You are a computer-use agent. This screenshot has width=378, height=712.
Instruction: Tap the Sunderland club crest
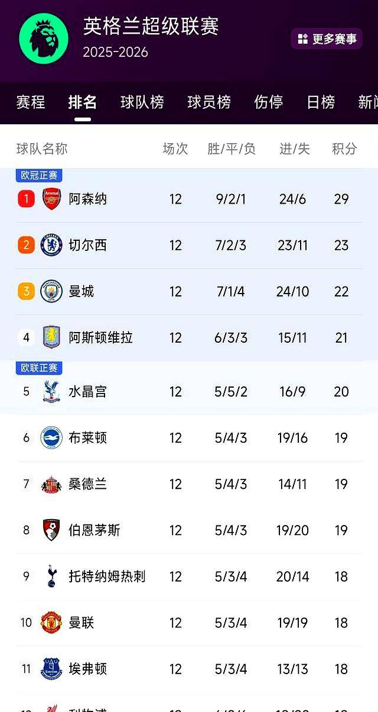pos(51,484)
